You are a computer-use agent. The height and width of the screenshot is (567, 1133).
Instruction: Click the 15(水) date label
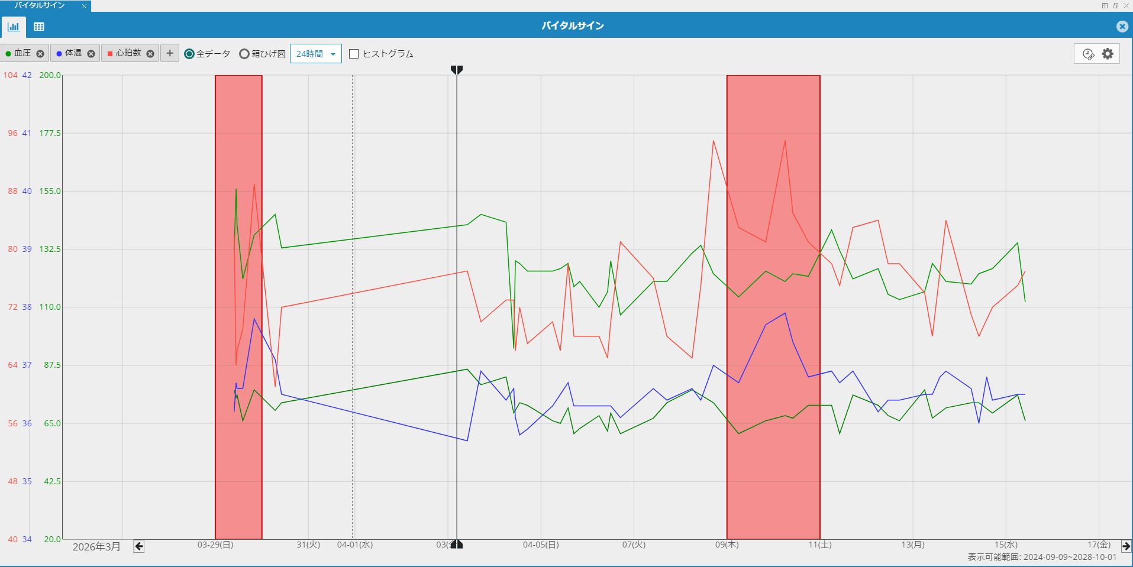click(1006, 545)
